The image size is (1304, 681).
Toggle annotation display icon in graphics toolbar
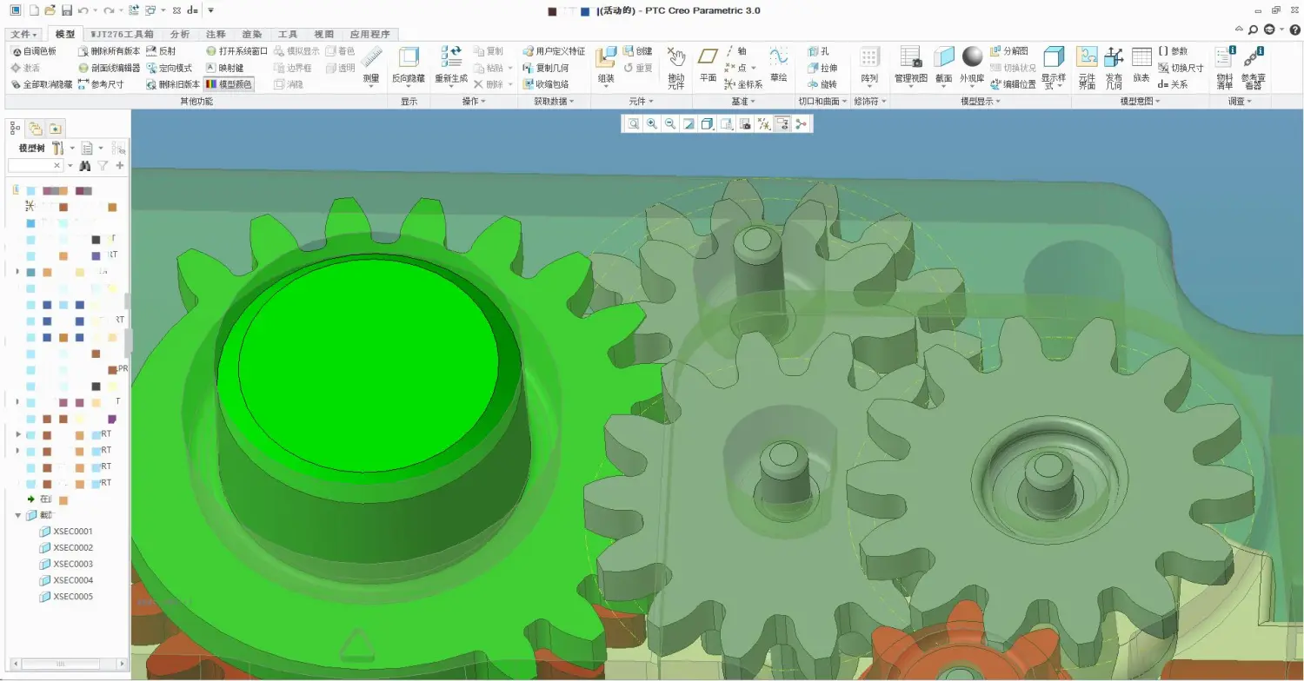point(782,124)
